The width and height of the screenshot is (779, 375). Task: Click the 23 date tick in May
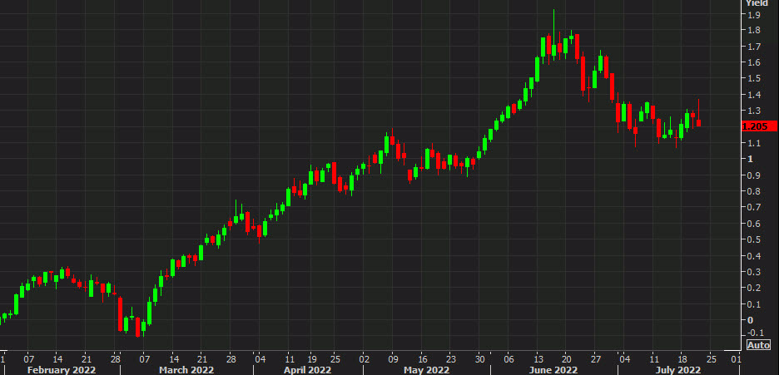(451, 358)
